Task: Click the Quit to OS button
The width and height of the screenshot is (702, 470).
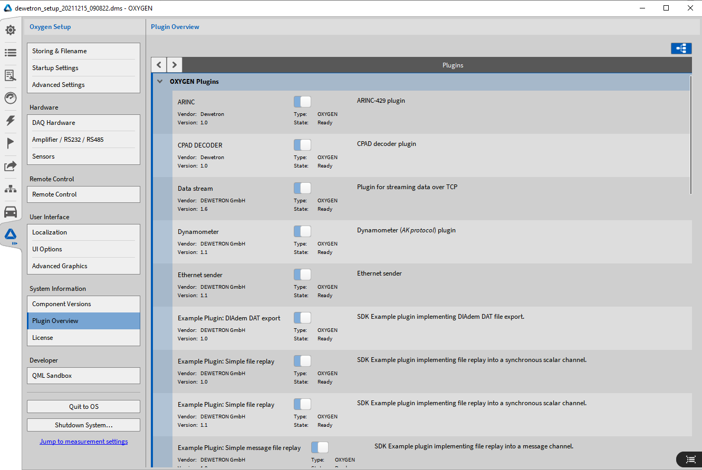Action: point(83,406)
